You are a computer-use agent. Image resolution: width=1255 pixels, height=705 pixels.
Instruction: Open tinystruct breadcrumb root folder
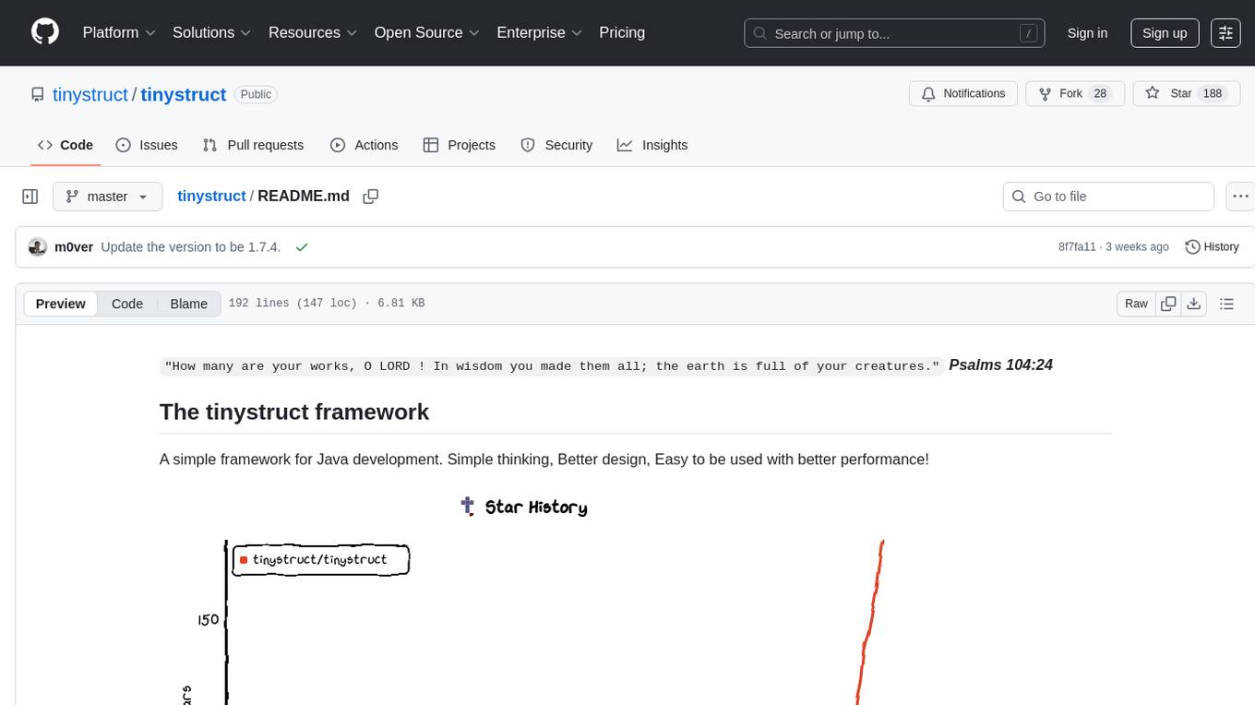click(211, 196)
